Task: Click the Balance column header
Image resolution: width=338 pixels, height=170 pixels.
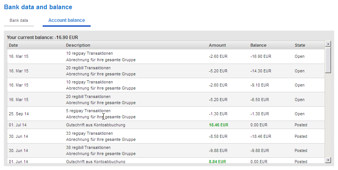Action: [x=258, y=45]
